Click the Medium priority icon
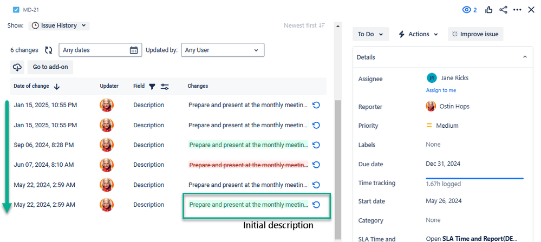 click(429, 126)
